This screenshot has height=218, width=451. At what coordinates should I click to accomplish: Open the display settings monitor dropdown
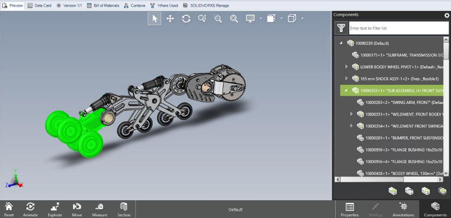tap(260, 19)
